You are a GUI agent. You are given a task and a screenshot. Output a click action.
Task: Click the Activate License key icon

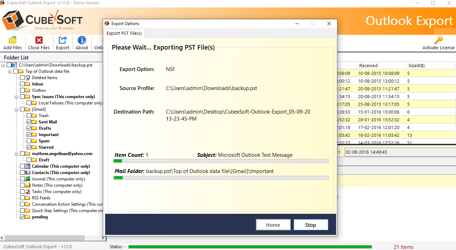click(438, 40)
